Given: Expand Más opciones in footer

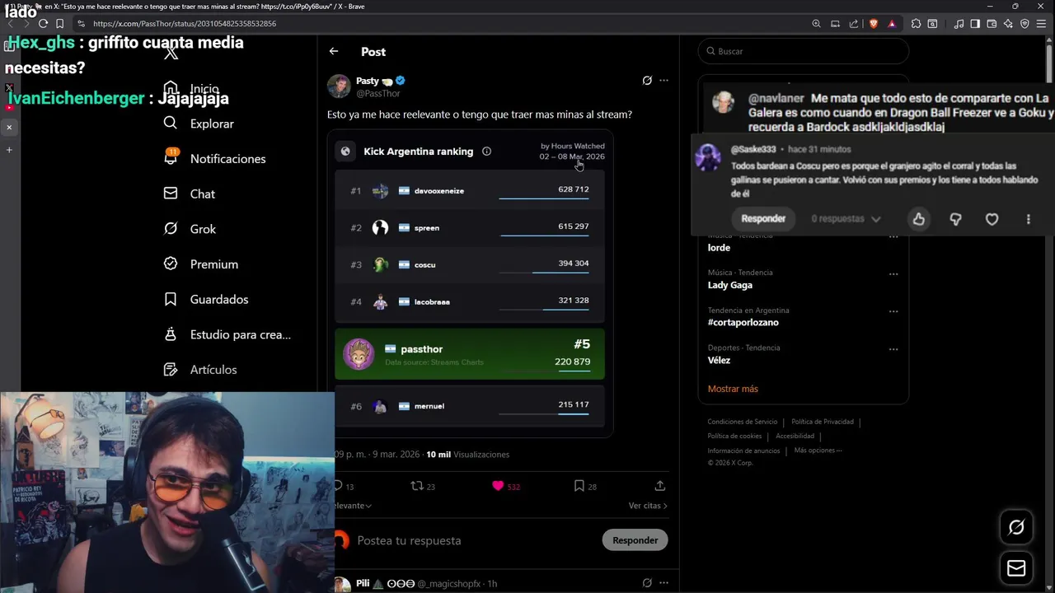Looking at the screenshot, I should (x=818, y=451).
